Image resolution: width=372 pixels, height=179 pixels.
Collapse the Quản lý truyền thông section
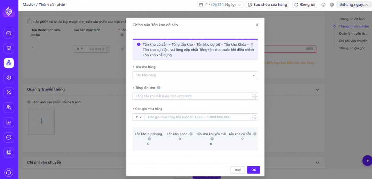[318, 89]
